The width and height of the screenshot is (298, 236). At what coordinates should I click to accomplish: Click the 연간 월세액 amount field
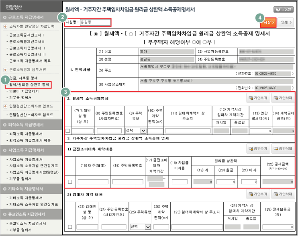(260, 131)
